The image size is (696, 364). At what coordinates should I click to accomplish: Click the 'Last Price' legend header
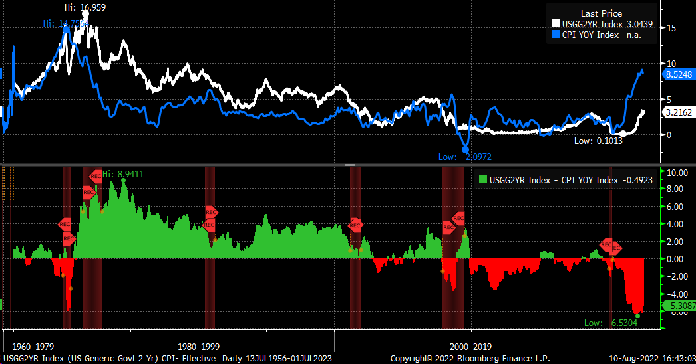pos(602,13)
